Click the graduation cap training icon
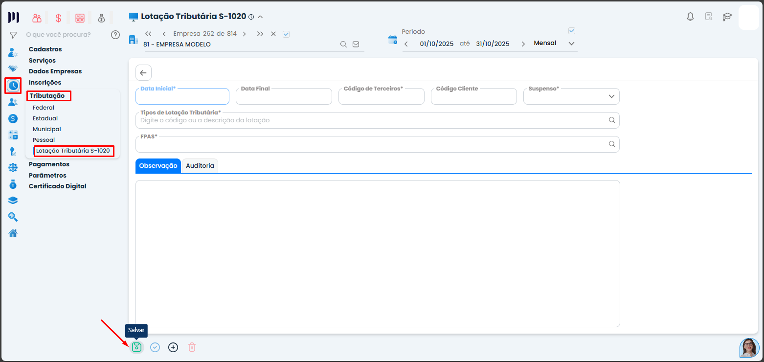764x362 pixels. (x=727, y=17)
